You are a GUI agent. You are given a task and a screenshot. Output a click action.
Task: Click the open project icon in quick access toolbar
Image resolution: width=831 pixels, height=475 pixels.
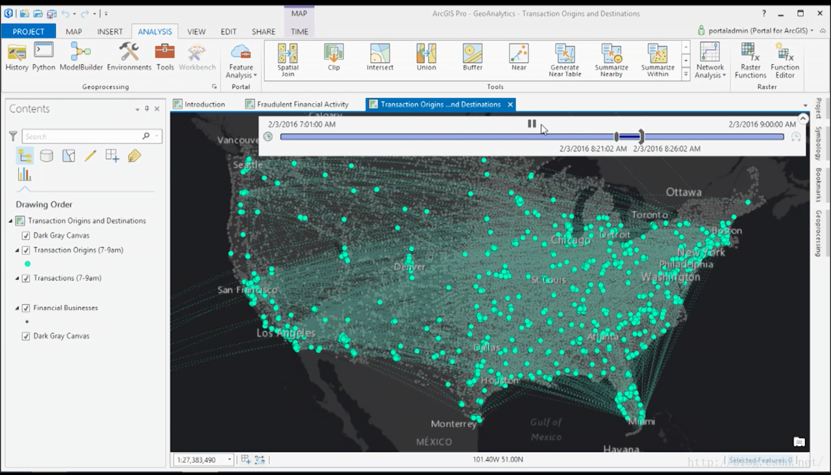(38, 13)
